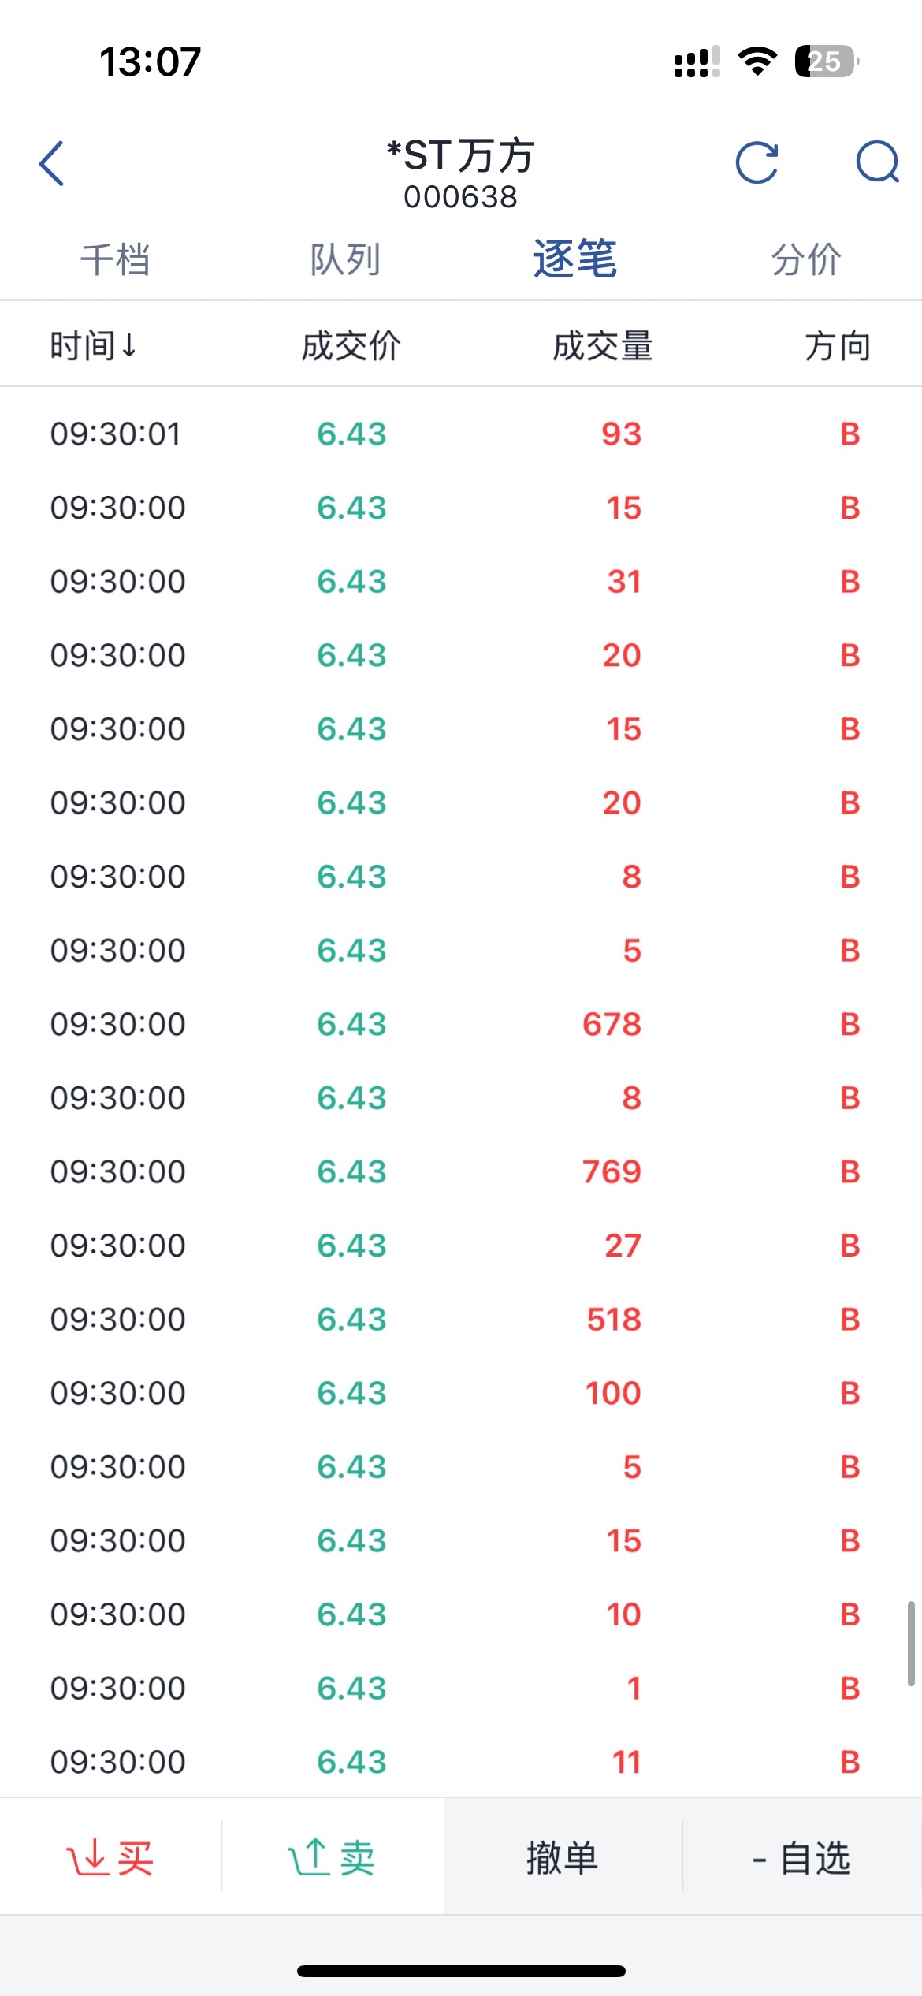Screen dimensions: 922x1996
Task: Tap the battery indicator in status bar
Action: pyautogui.click(x=826, y=61)
